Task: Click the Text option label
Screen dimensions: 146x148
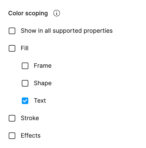Action: tap(40, 100)
